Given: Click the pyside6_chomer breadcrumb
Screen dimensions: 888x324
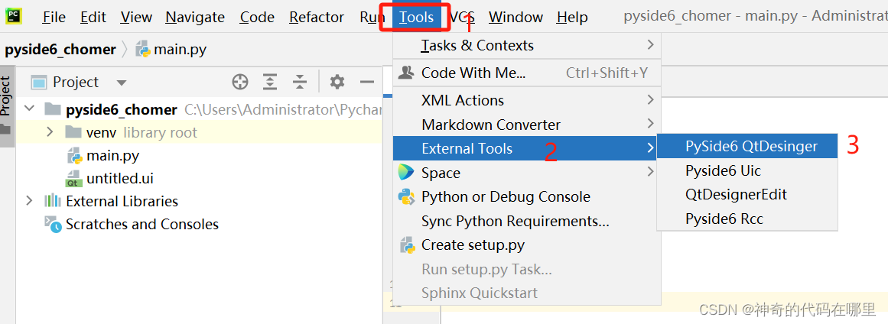Looking at the screenshot, I should coord(60,50).
